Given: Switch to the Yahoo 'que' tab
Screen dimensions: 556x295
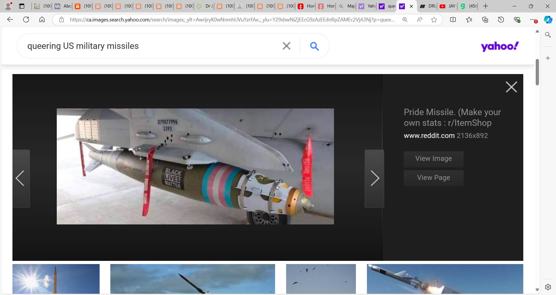Looking at the screenshot, I should (x=387, y=6).
